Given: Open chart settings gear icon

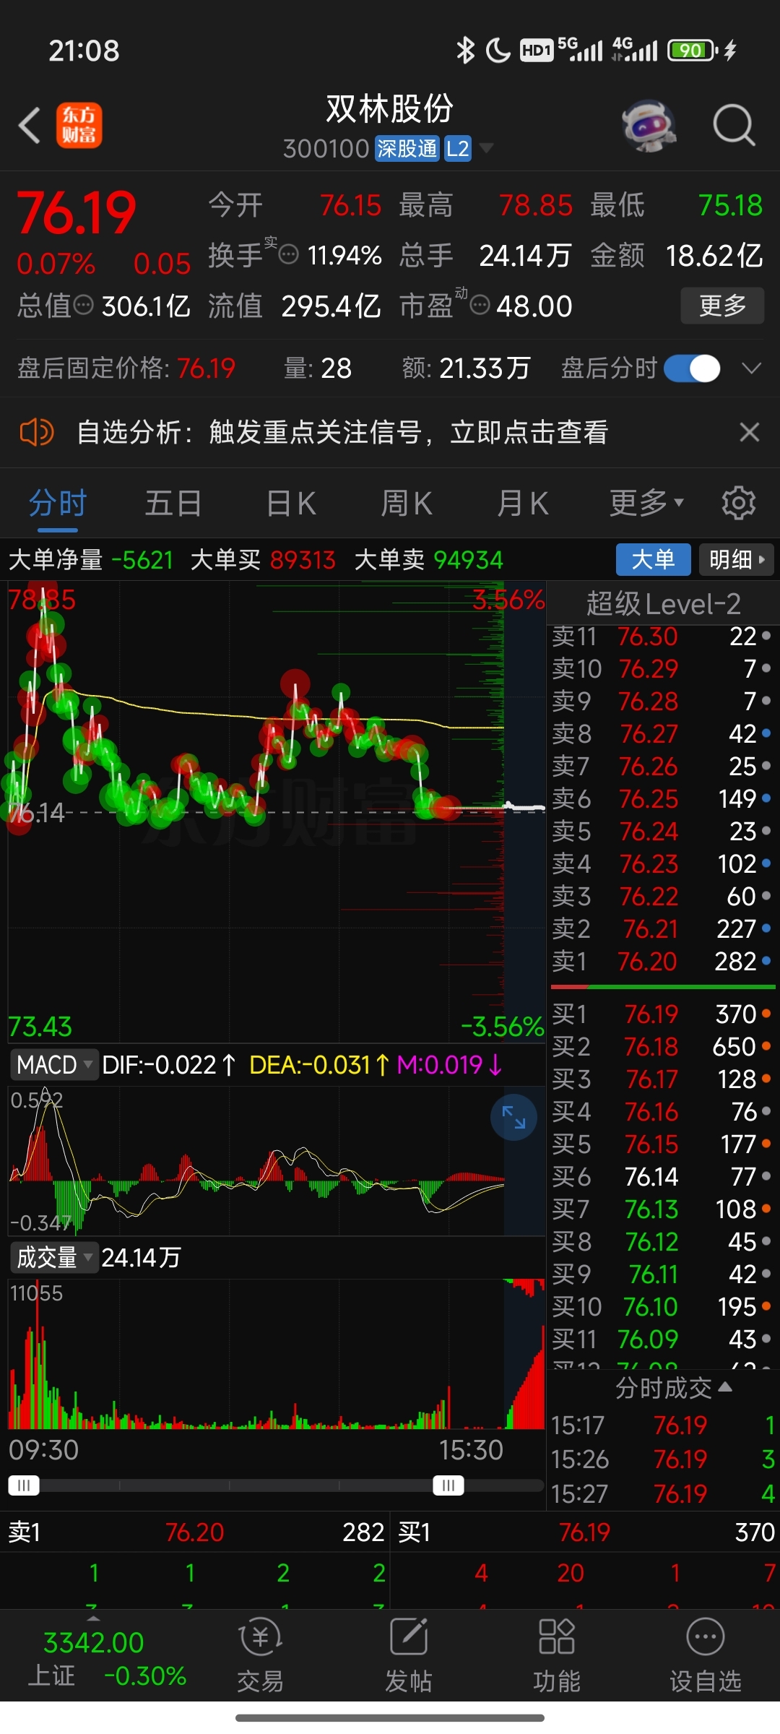Looking at the screenshot, I should point(739,503).
